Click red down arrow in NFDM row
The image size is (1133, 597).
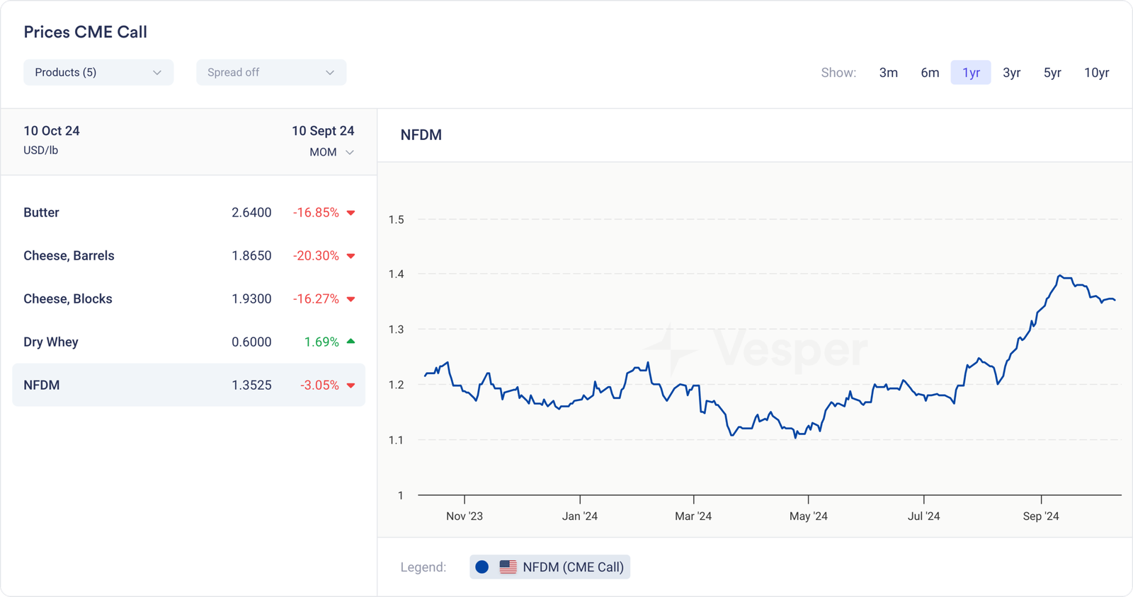[x=351, y=386]
